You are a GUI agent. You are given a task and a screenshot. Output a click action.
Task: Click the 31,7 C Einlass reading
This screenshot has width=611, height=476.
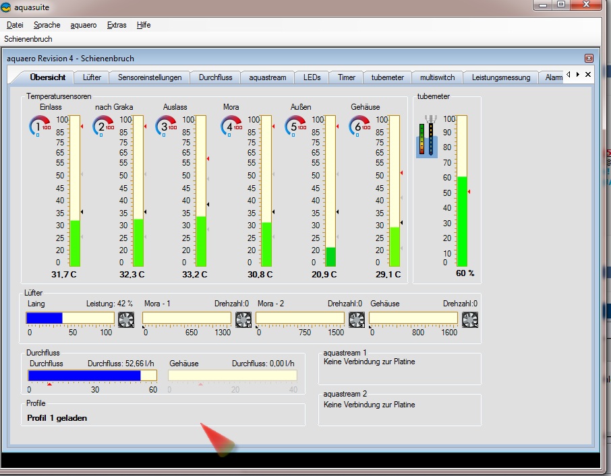coord(64,275)
